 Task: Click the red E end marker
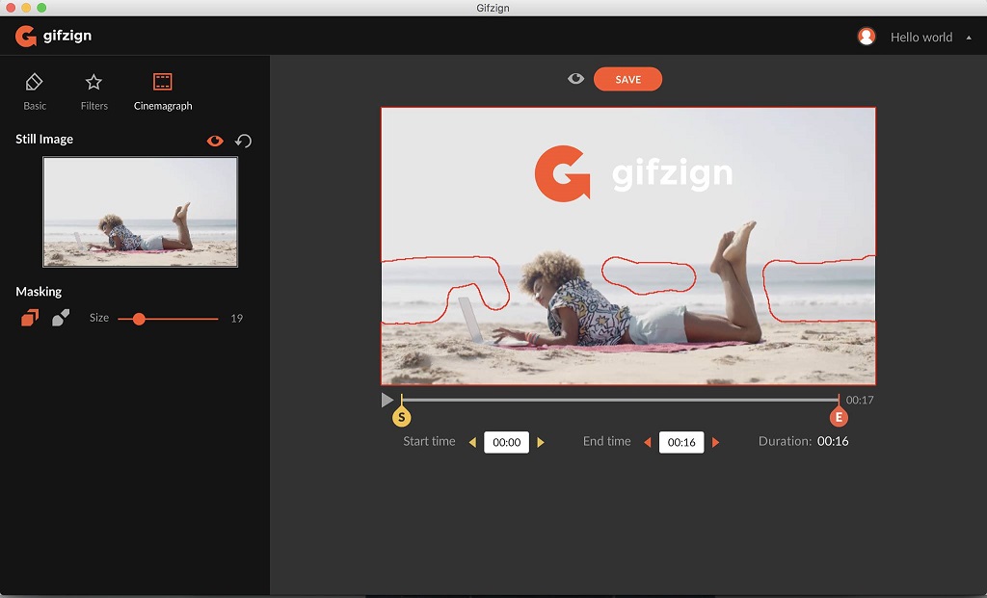[x=839, y=416]
